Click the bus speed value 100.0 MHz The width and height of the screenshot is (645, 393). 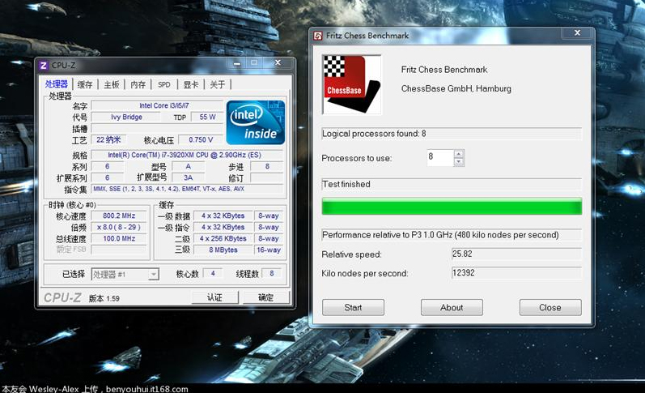click(119, 238)
